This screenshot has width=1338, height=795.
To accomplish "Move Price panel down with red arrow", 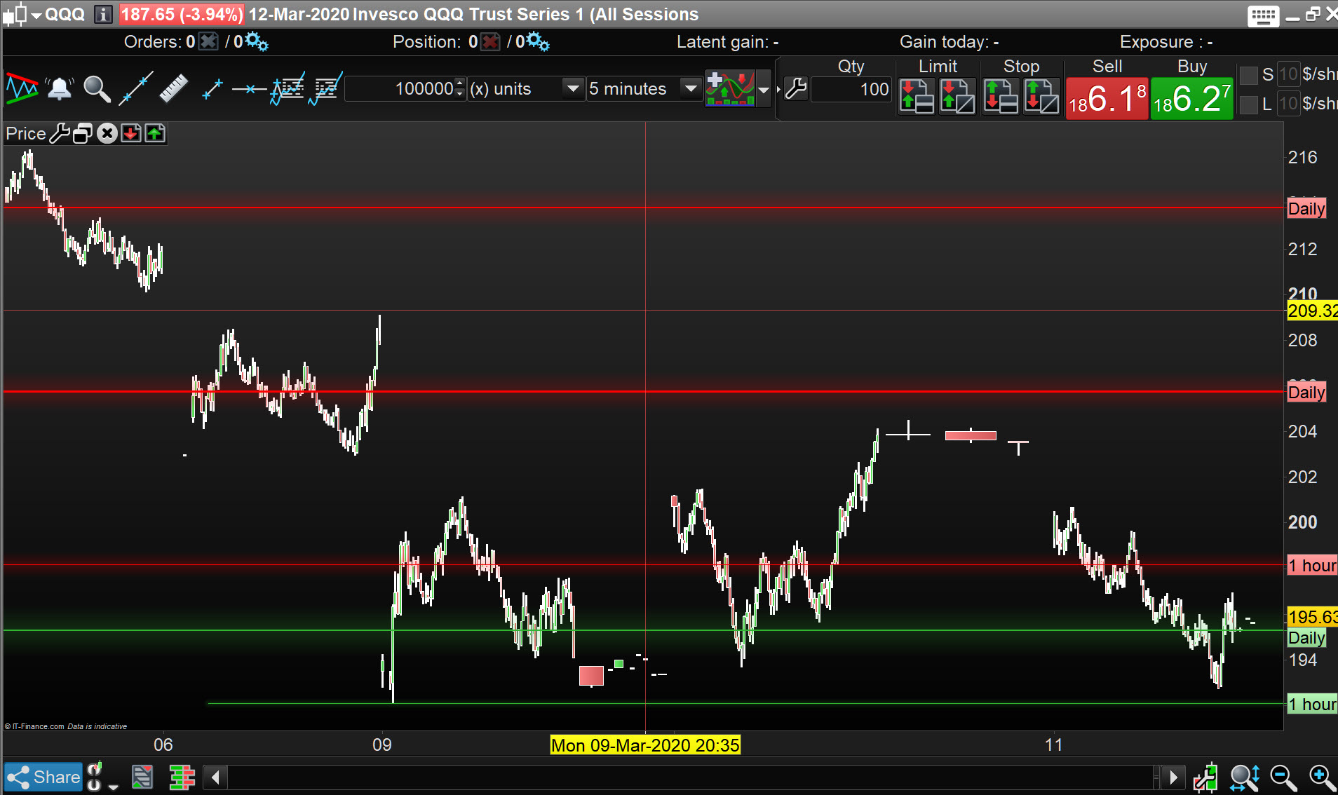I will 131,133.
